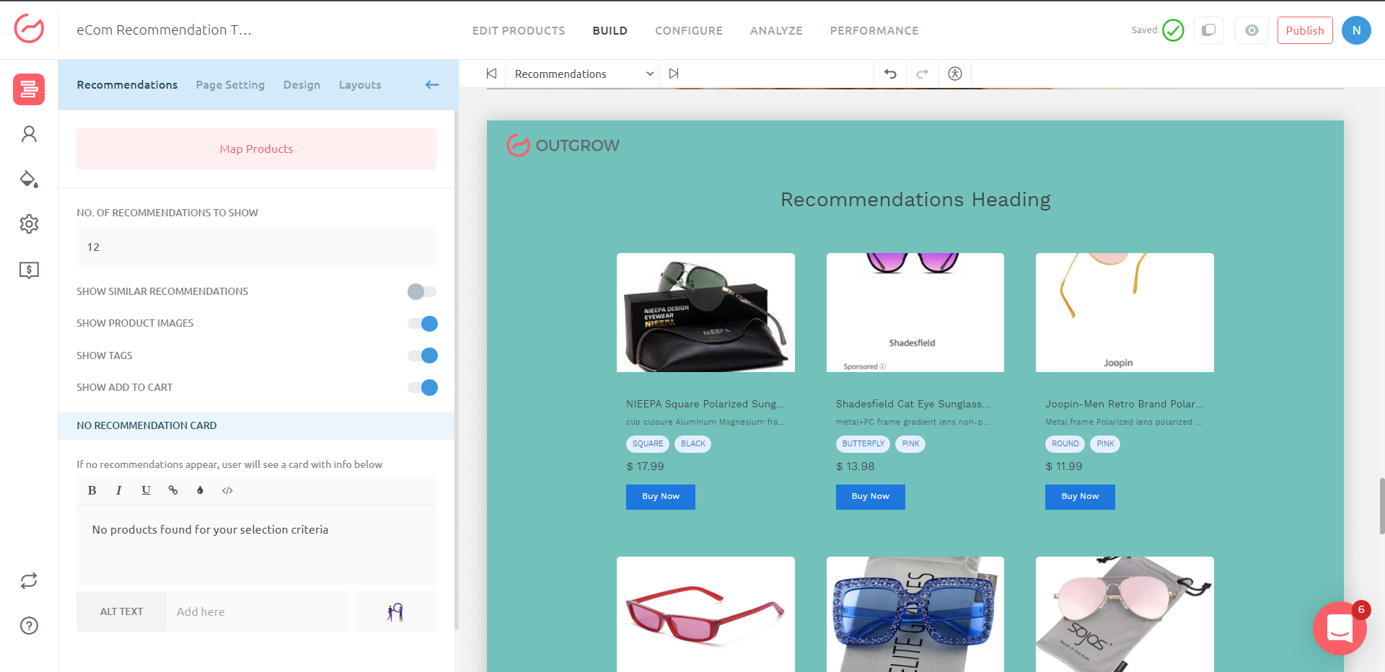Click the image upload icon beside alt text

tap(395, 611)
